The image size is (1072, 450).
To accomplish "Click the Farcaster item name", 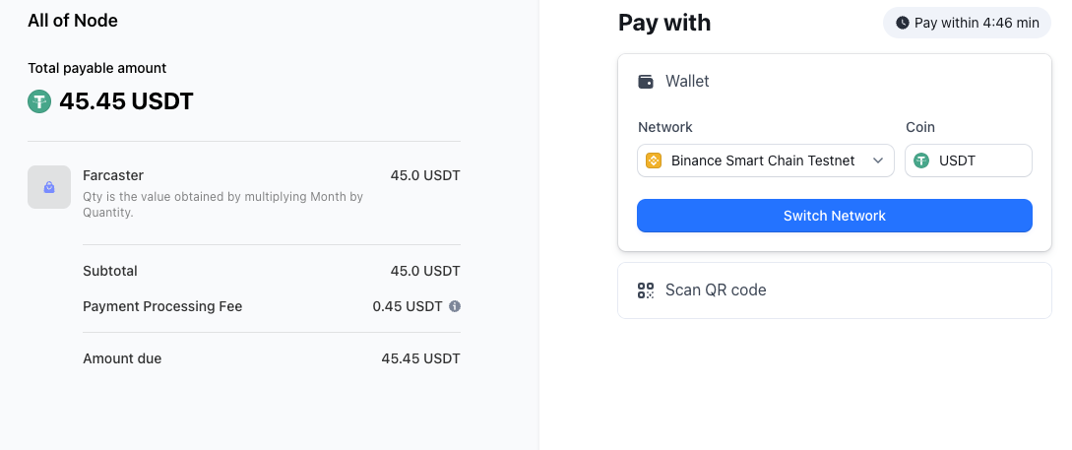I will pyautogui.click(x=113, y=175).
